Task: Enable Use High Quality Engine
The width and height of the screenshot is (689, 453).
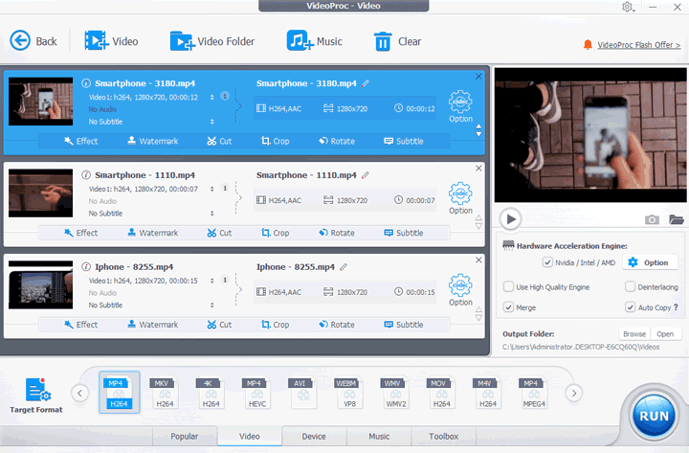Action: (x=508, y=286)
